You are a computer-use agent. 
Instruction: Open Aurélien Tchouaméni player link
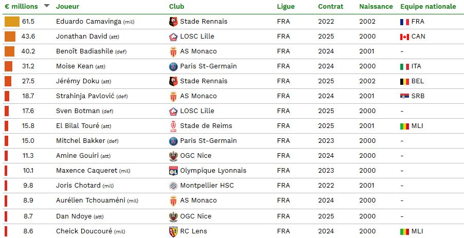tap(91, 200)
